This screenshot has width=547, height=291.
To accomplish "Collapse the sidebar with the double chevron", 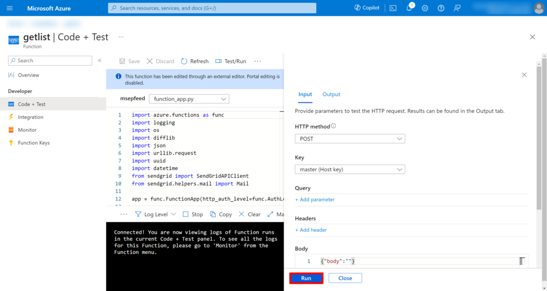I will point(100,60).
